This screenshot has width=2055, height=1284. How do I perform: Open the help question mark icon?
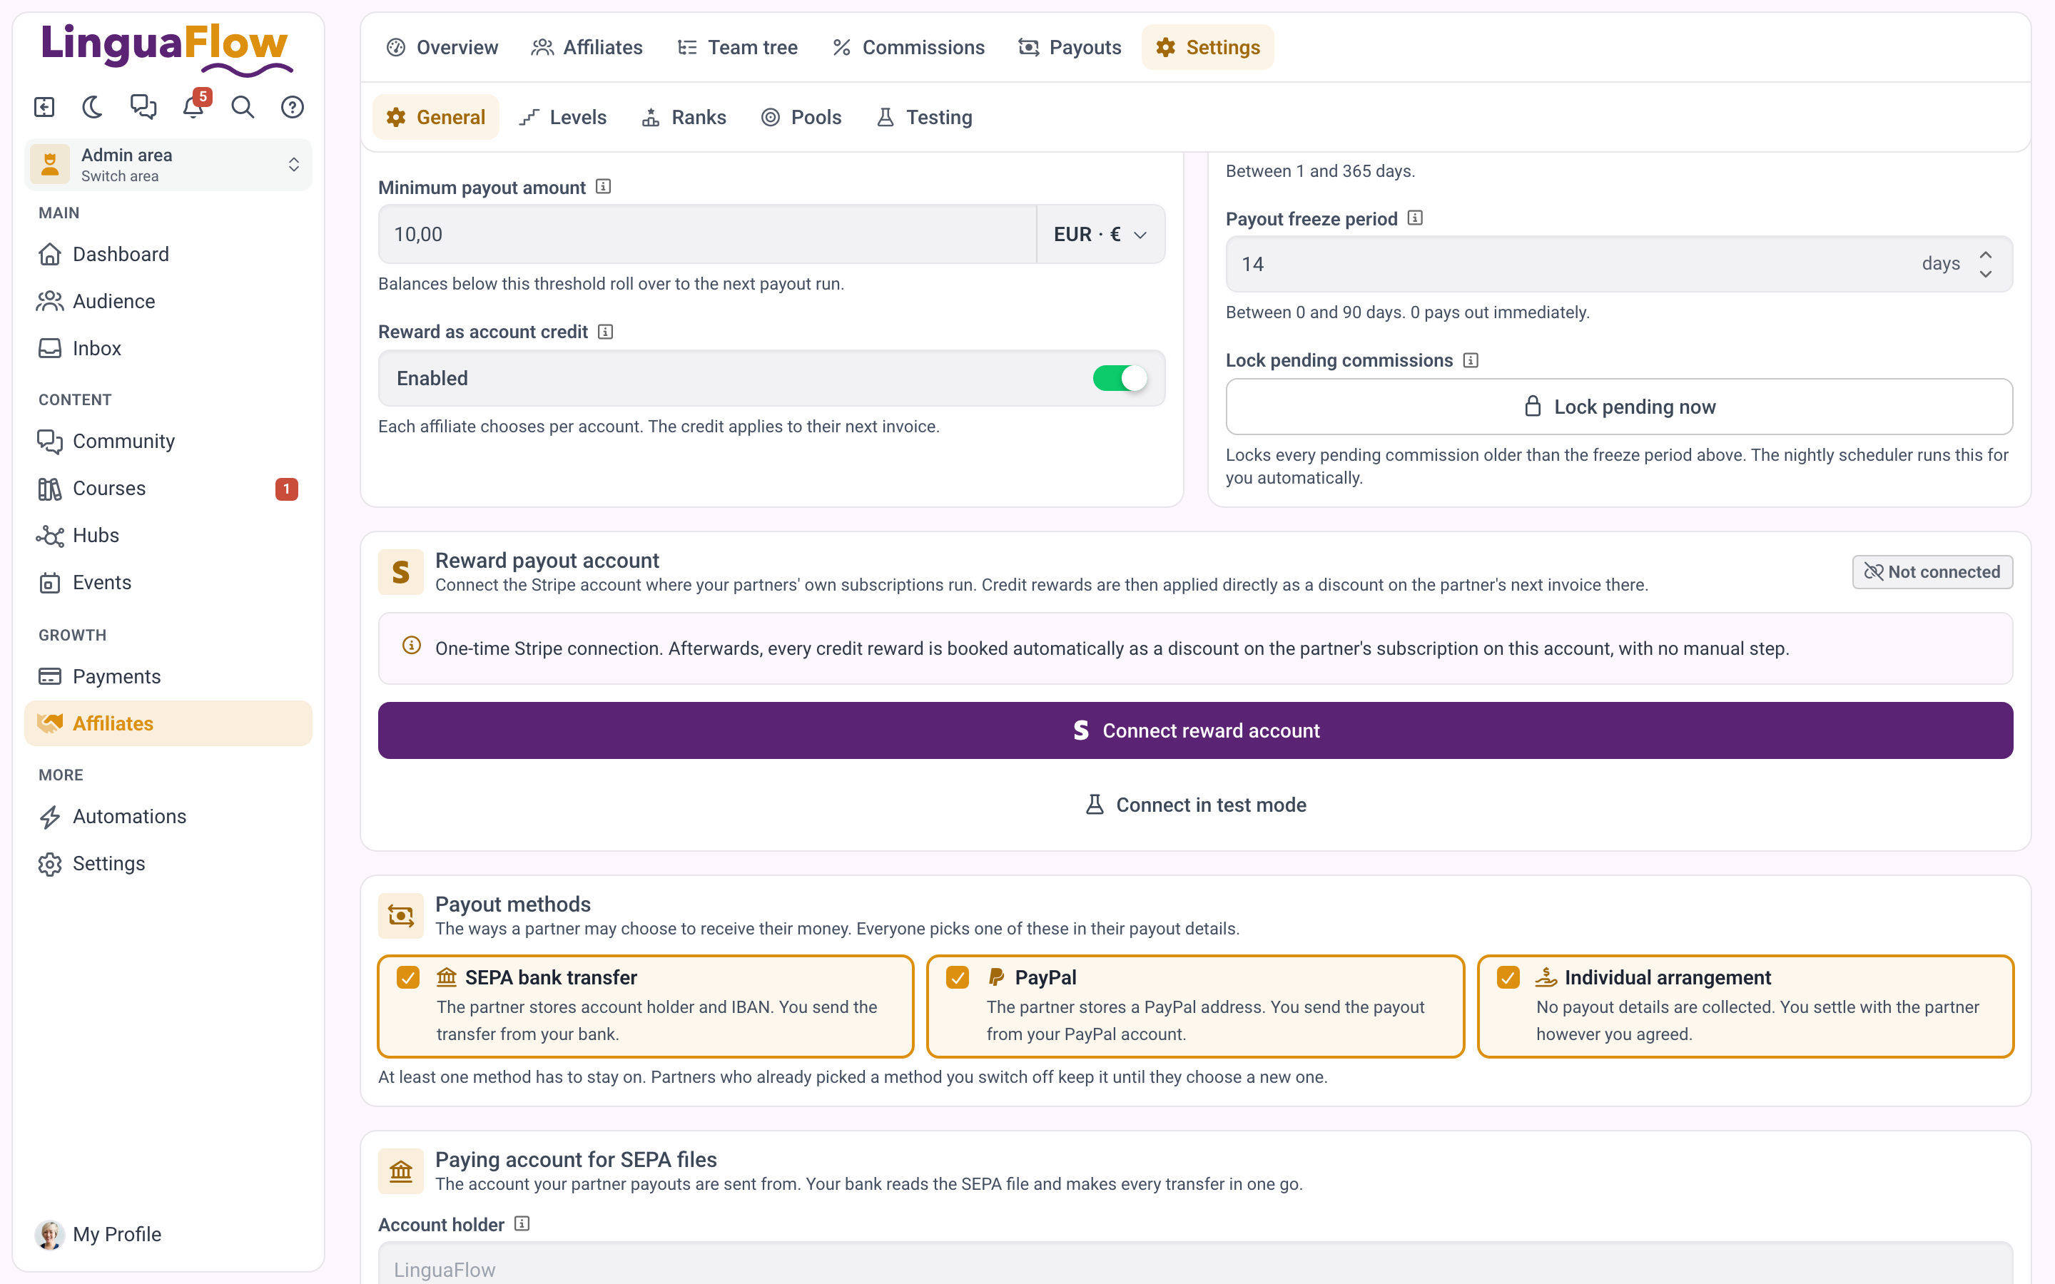pyautogui.click(x=292, y=107)
